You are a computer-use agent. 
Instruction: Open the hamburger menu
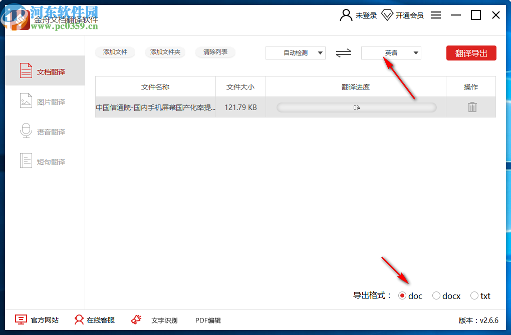point(435,15)
